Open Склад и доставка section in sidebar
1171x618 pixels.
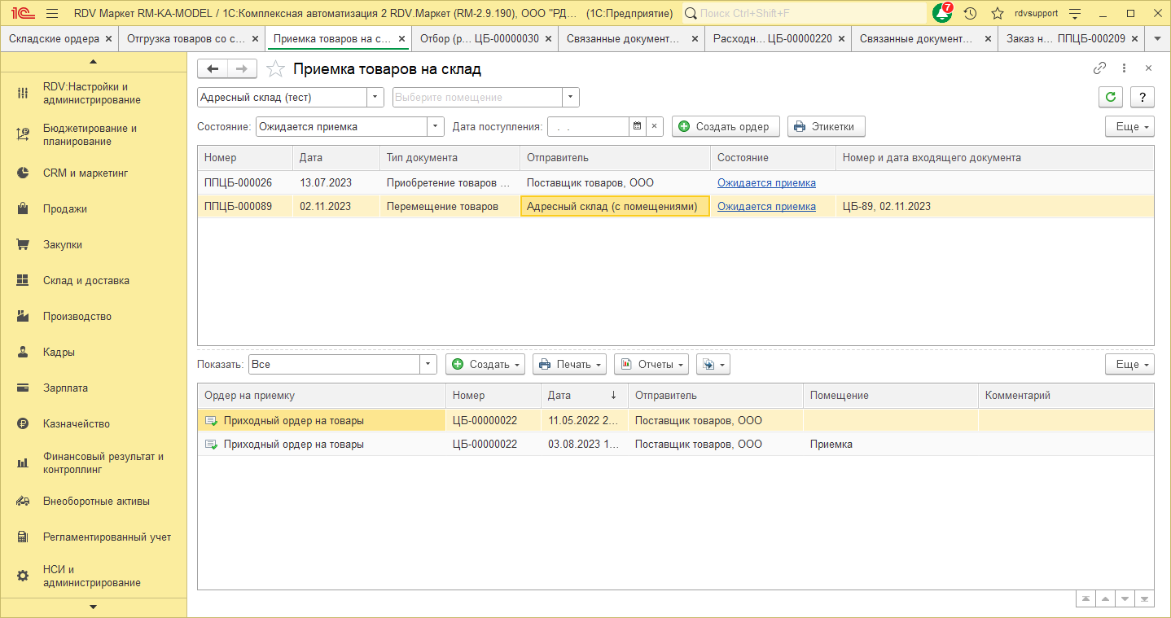86,281
